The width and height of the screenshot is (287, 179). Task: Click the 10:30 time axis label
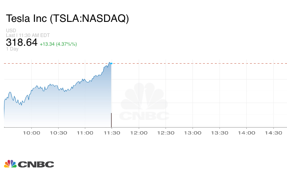[x=58, y=133]
